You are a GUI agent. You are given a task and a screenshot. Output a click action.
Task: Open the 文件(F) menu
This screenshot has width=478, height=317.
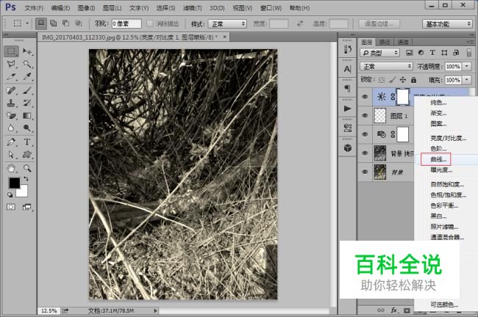(34, 8)
